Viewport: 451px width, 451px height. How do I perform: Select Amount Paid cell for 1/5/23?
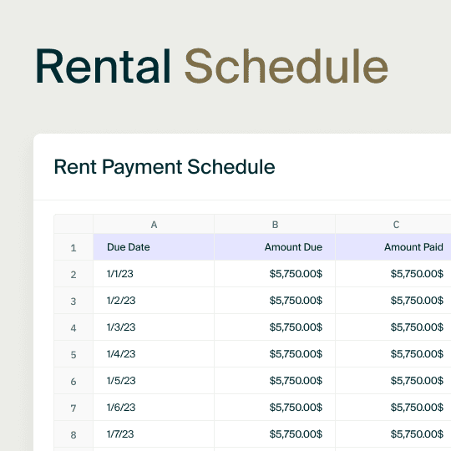point(393,381)
